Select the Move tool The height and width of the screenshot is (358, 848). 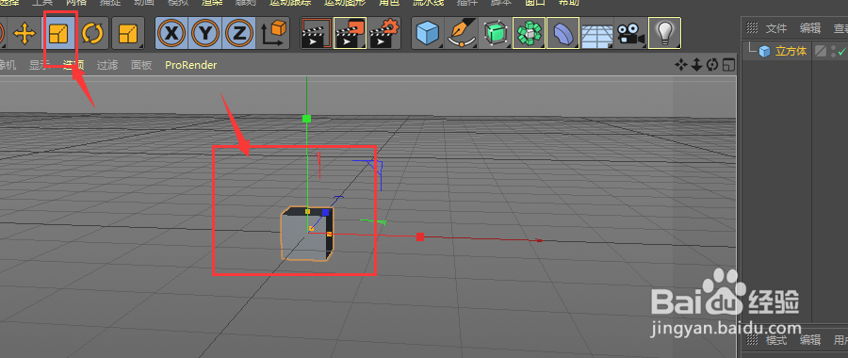pyautogui.click(x=24, y=34)
